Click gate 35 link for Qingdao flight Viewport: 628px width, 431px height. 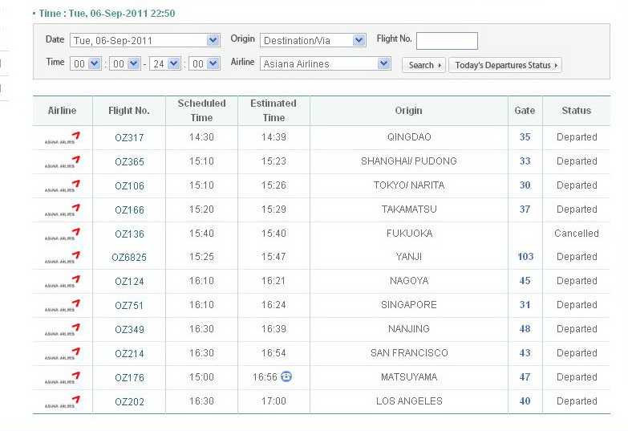pos(525,136)
